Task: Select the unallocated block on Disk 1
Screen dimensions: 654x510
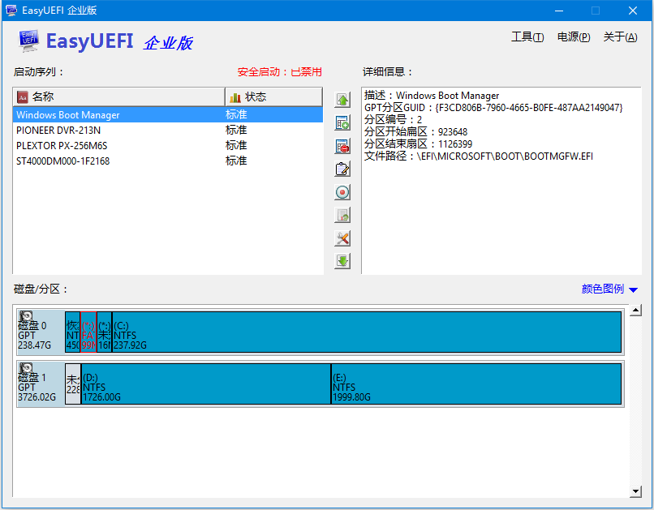Action: pos(73,384)
